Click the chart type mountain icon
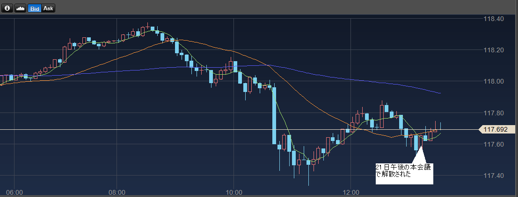The width and height of the screenshot is (518, 197). 21,8
